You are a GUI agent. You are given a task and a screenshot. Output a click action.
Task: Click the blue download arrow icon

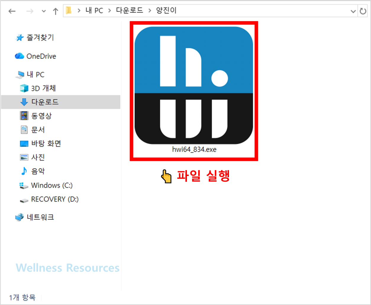point(24,102)
